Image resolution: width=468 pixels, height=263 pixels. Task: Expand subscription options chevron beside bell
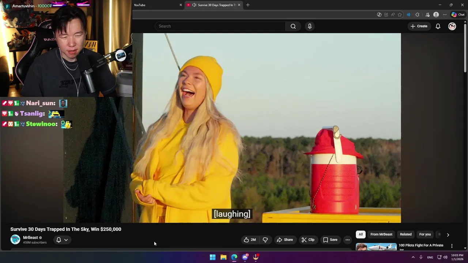(66, 240)
